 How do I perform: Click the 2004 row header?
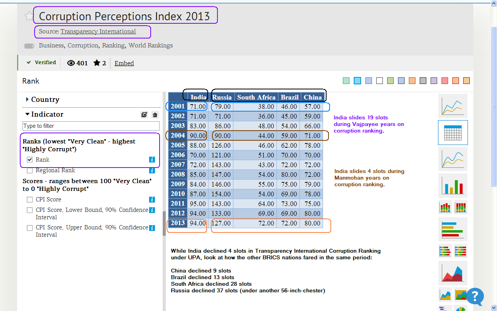point(178,136)
